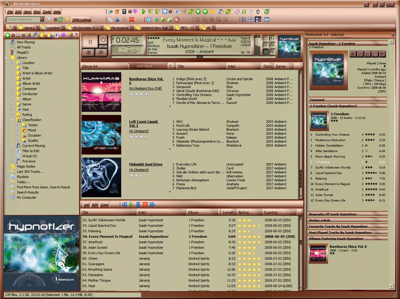Open the View menu
Image resolution: width=400 pixels, height=299 pixels.
pos(27,11)
